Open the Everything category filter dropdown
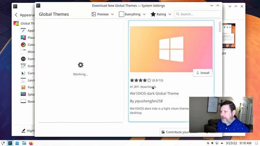260x146 pixels. [132, 14]
